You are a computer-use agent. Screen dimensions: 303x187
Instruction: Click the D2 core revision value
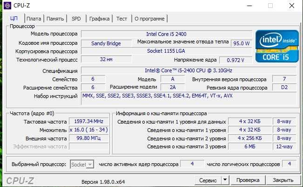click(x=284, y=87)
